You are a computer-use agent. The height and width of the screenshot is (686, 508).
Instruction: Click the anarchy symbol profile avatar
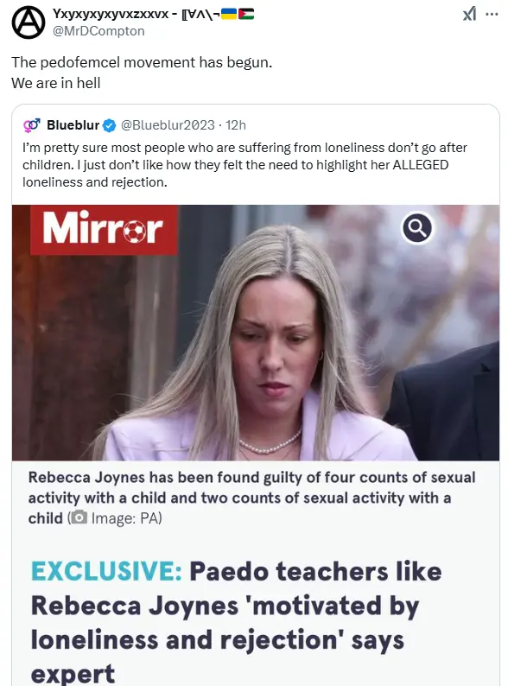[28, 22]
